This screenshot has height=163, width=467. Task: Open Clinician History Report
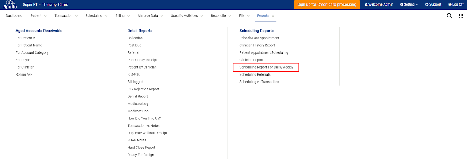[x=257, y=45]
